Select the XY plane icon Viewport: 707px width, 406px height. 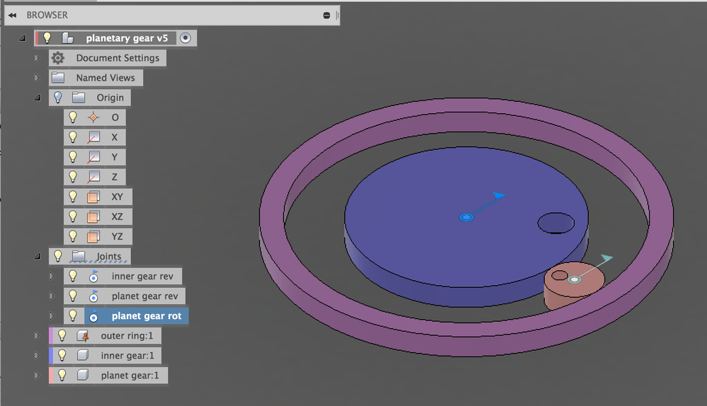[94, 197]
